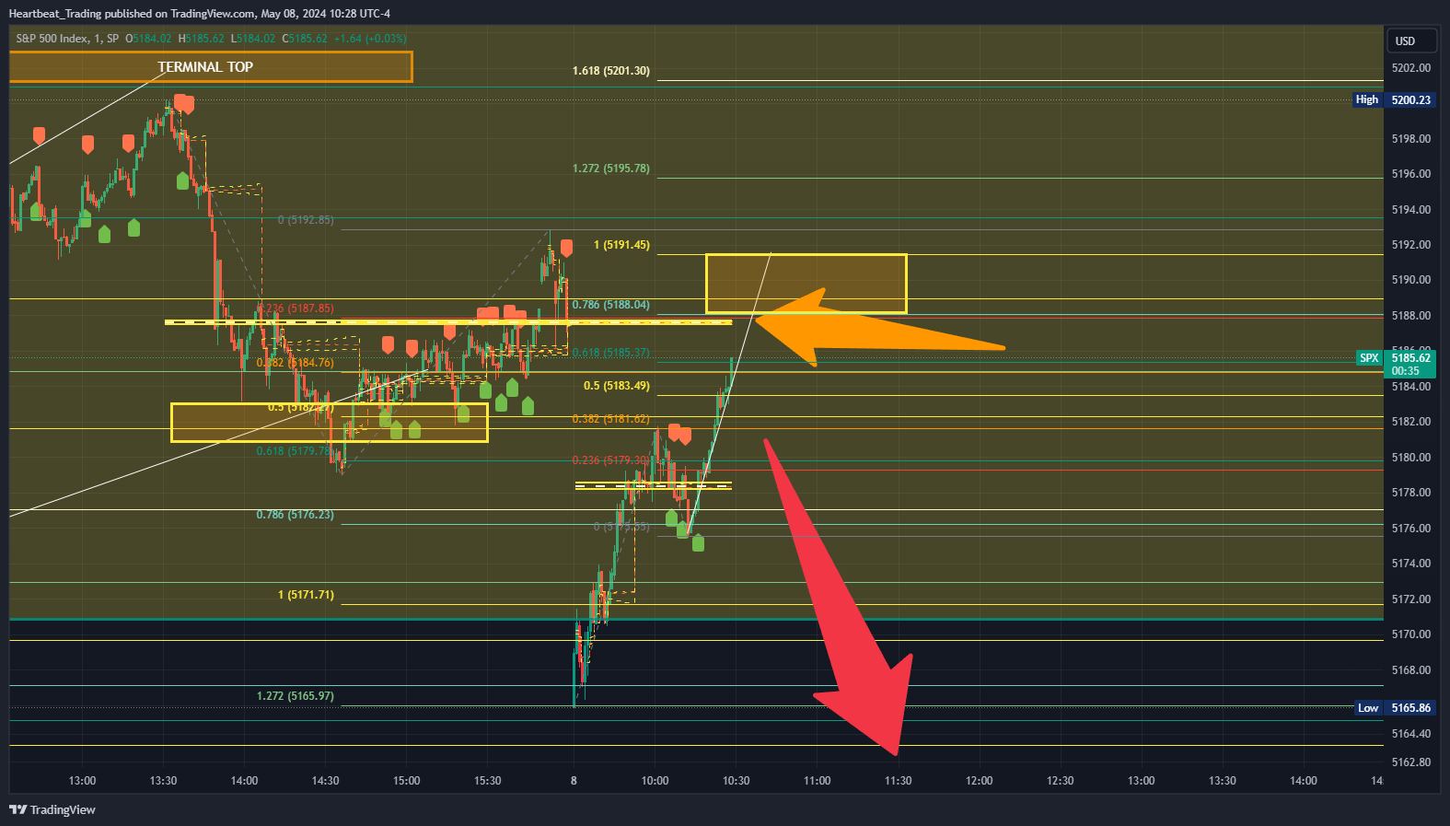
Task: Click the 10:30 time axis label
Action: [x=736, y=781]
